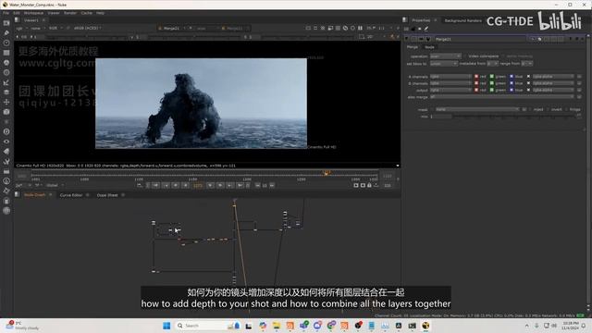Screen dimensions: 592x333
Task: Toggle the output blue checkbox
Action: tap(512, 90)
